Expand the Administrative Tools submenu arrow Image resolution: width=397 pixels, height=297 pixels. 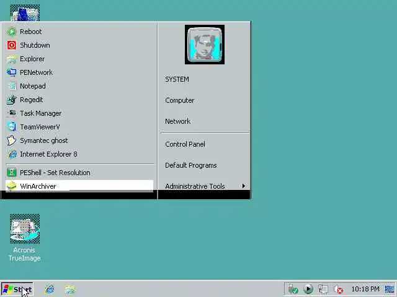(244, 186)
